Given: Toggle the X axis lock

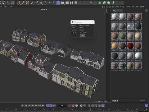Looking at the screenshot, I should click(x=45, y=3).
